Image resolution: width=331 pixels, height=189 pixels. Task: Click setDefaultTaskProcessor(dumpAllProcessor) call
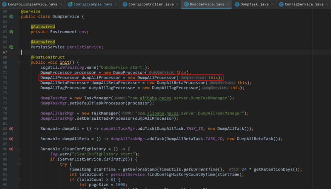tap(126, 118)
